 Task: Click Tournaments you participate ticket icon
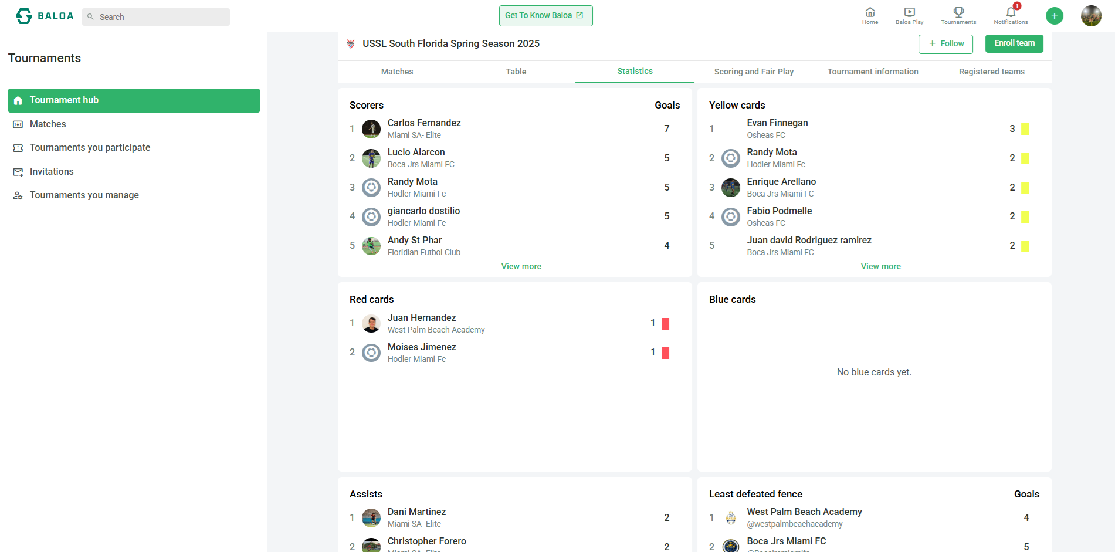(x=18, y=148)
